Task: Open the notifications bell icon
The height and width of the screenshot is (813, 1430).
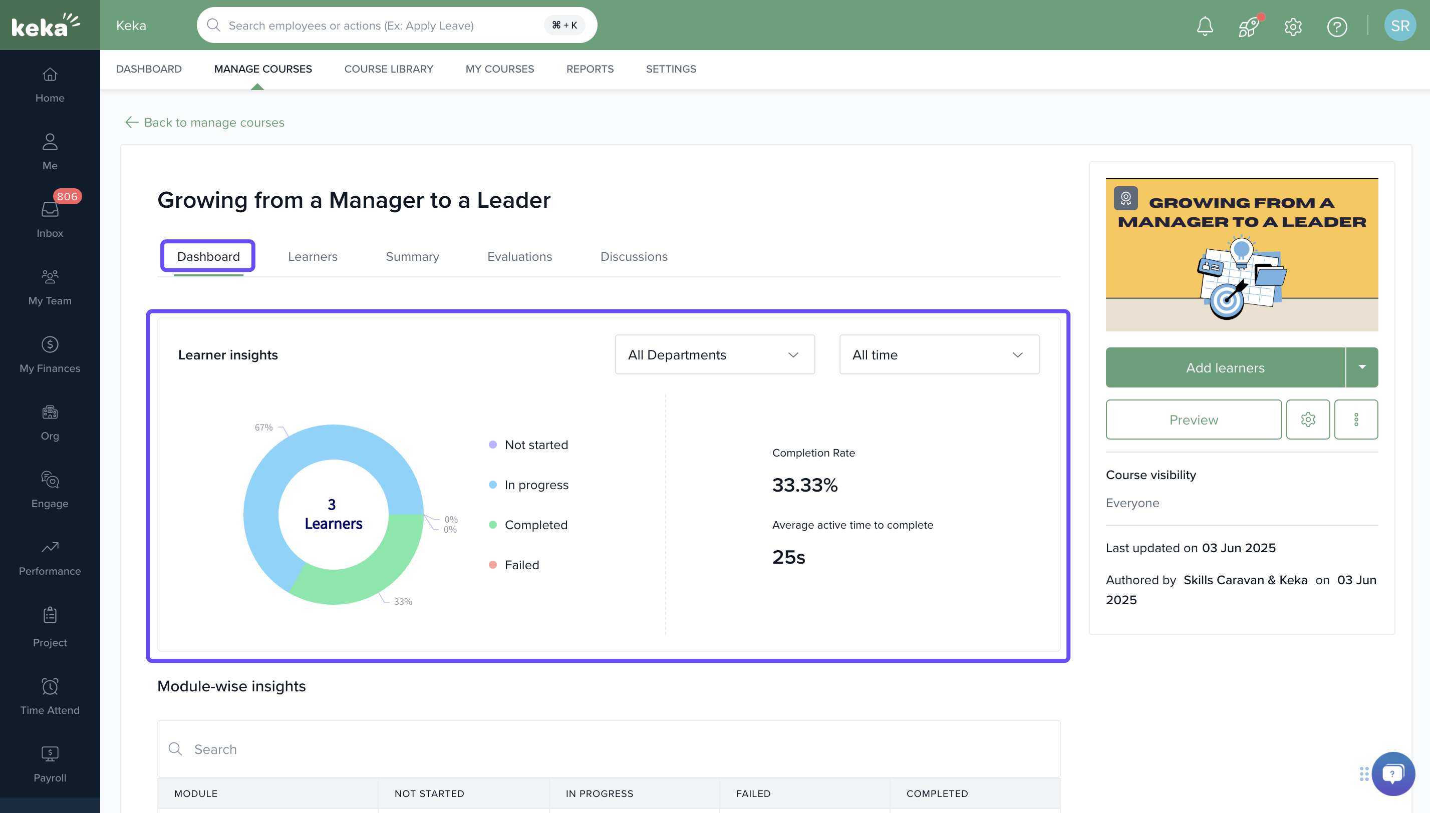Action: click(x=1205, y=26)
